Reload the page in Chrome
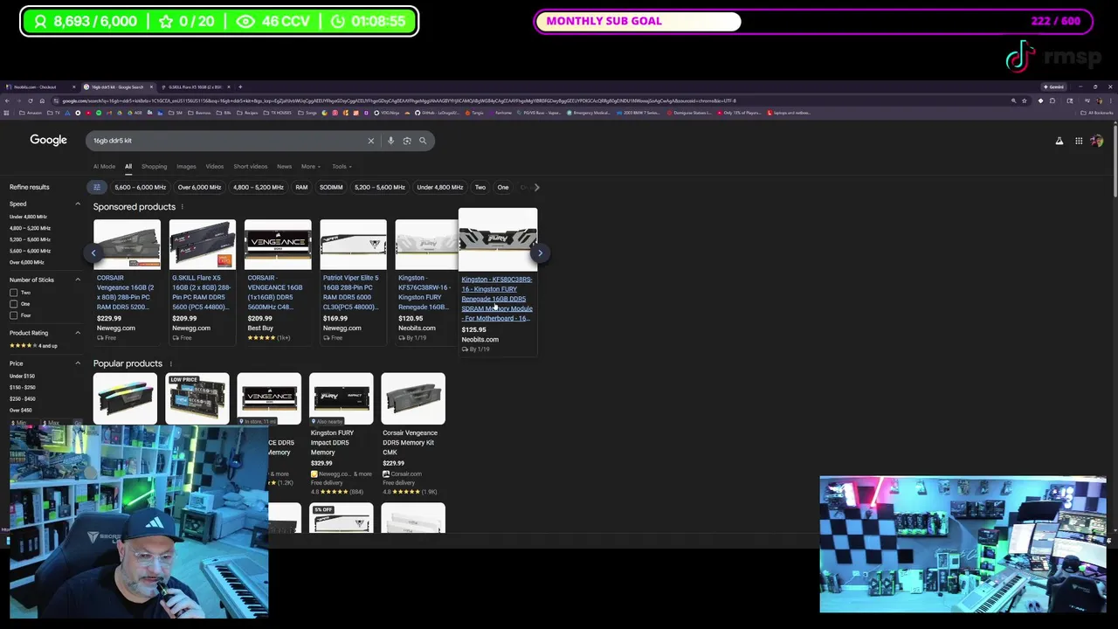Screen dimensions: 1118x629 [x=30, y=100]
